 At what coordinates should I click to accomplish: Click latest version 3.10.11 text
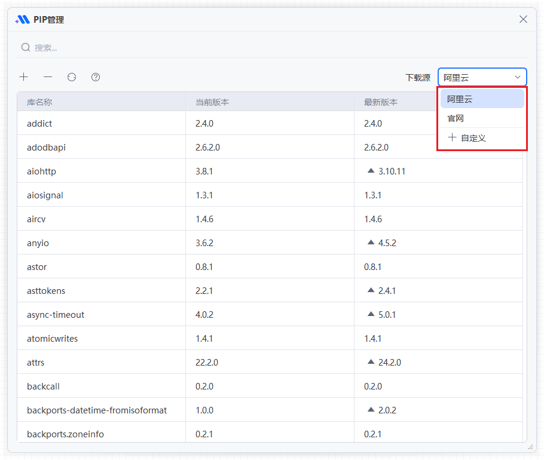392,171
